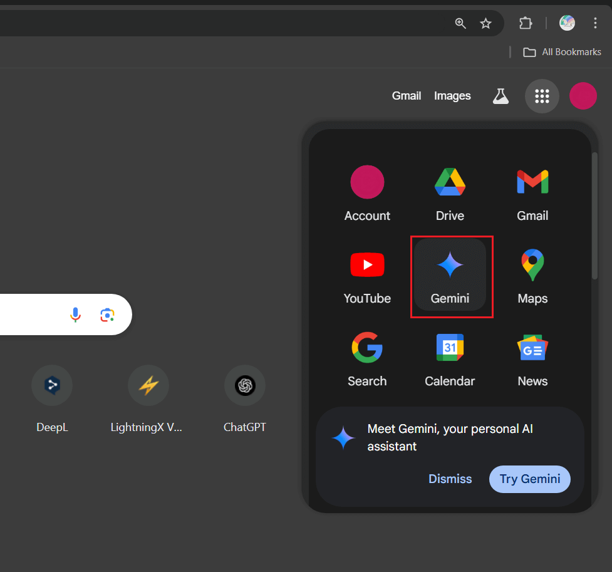
Task: Click the Try Gemini button
Action: (x=530, y=479)
